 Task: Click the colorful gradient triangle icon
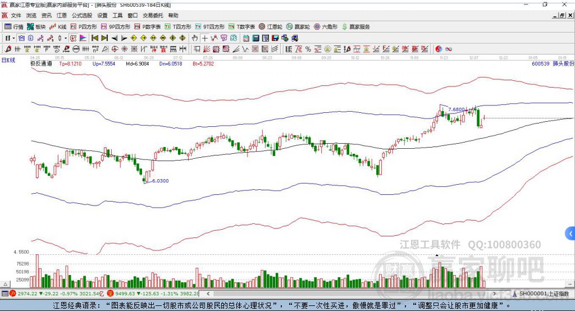pyautogui.click(x=83, y=38)
